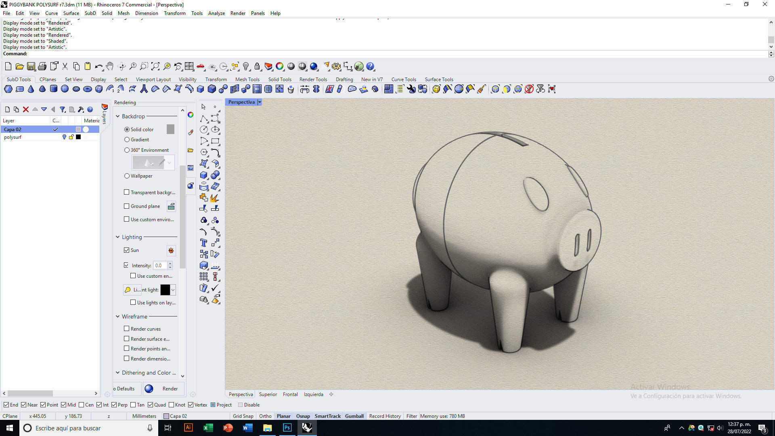Toggle the Cen object snap checkbox
Screen dimensions: 775x436
[82, 405]
